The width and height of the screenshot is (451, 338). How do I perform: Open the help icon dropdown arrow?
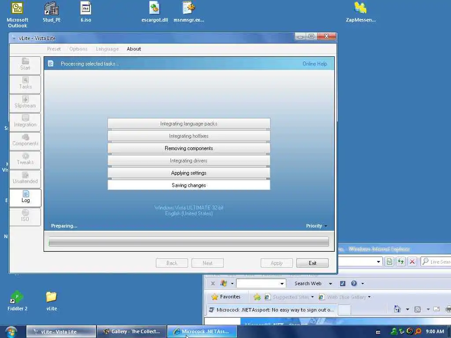click(363, 284)
